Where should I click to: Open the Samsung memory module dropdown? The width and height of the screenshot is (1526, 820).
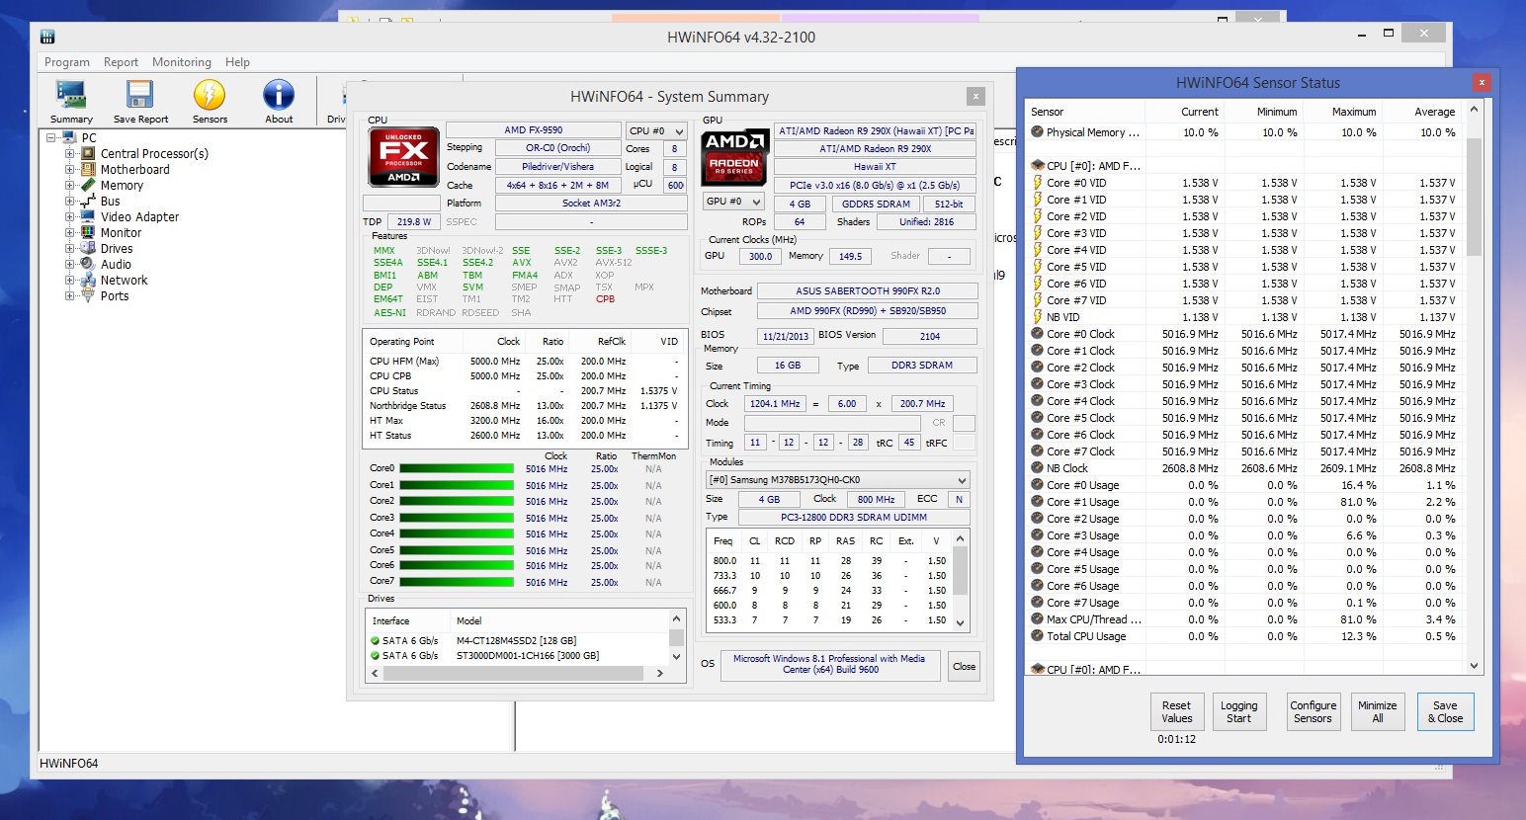[837, 480]
